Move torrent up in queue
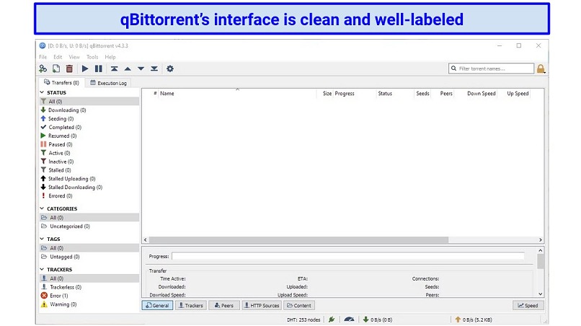The height and width of the screenshot is (326, 581). (x=128, y=69)
